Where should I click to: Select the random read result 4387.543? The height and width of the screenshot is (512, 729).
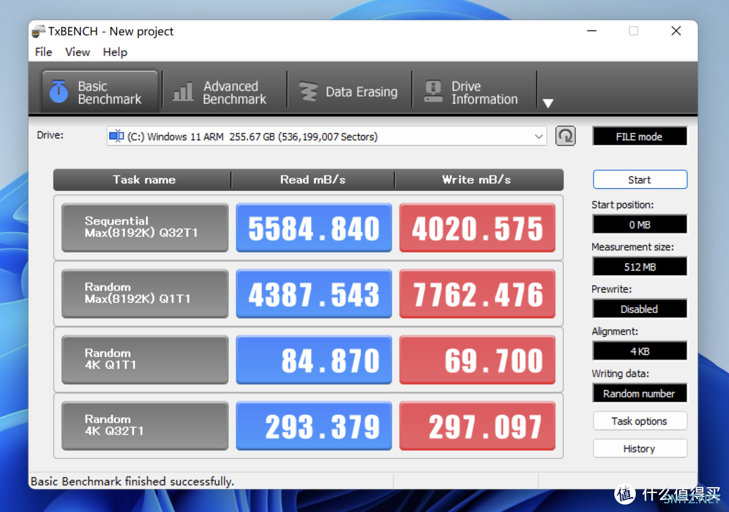(314, 293)
